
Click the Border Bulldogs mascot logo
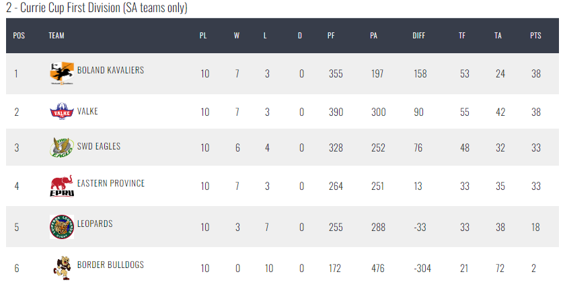(x=62, y=268)
